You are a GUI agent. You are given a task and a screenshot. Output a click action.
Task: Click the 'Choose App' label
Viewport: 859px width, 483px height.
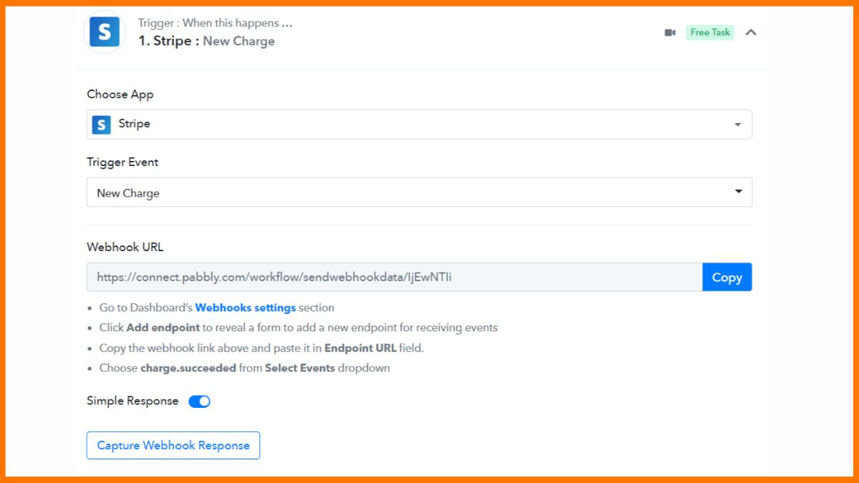[120, 94]
